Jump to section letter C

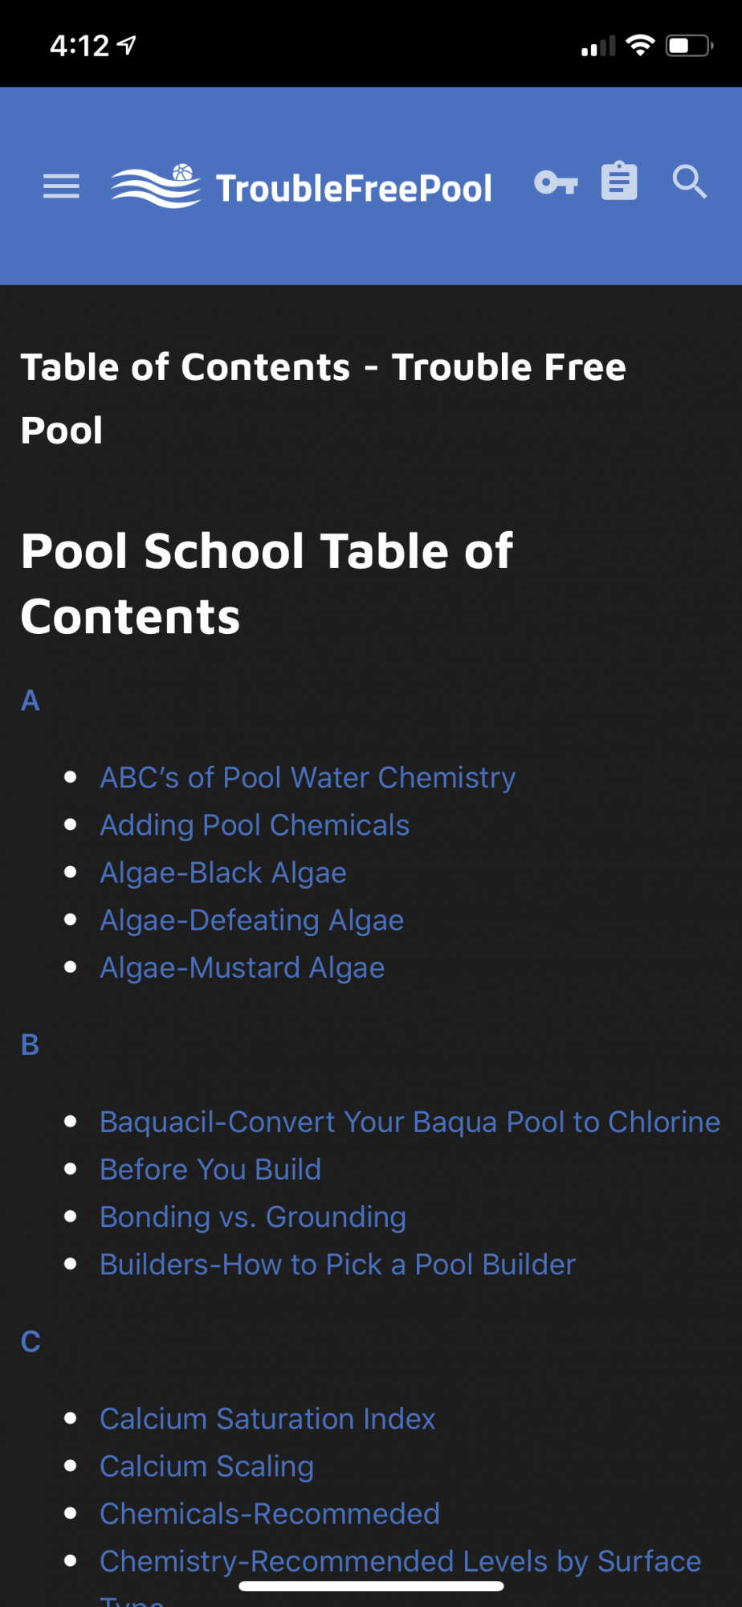tap(31, 1342)
